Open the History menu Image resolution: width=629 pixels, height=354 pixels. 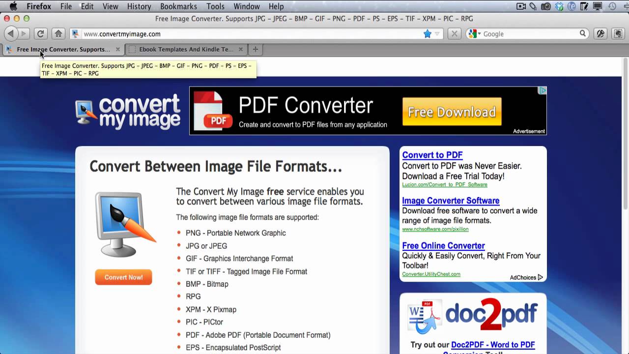click(x=139, y=6)
